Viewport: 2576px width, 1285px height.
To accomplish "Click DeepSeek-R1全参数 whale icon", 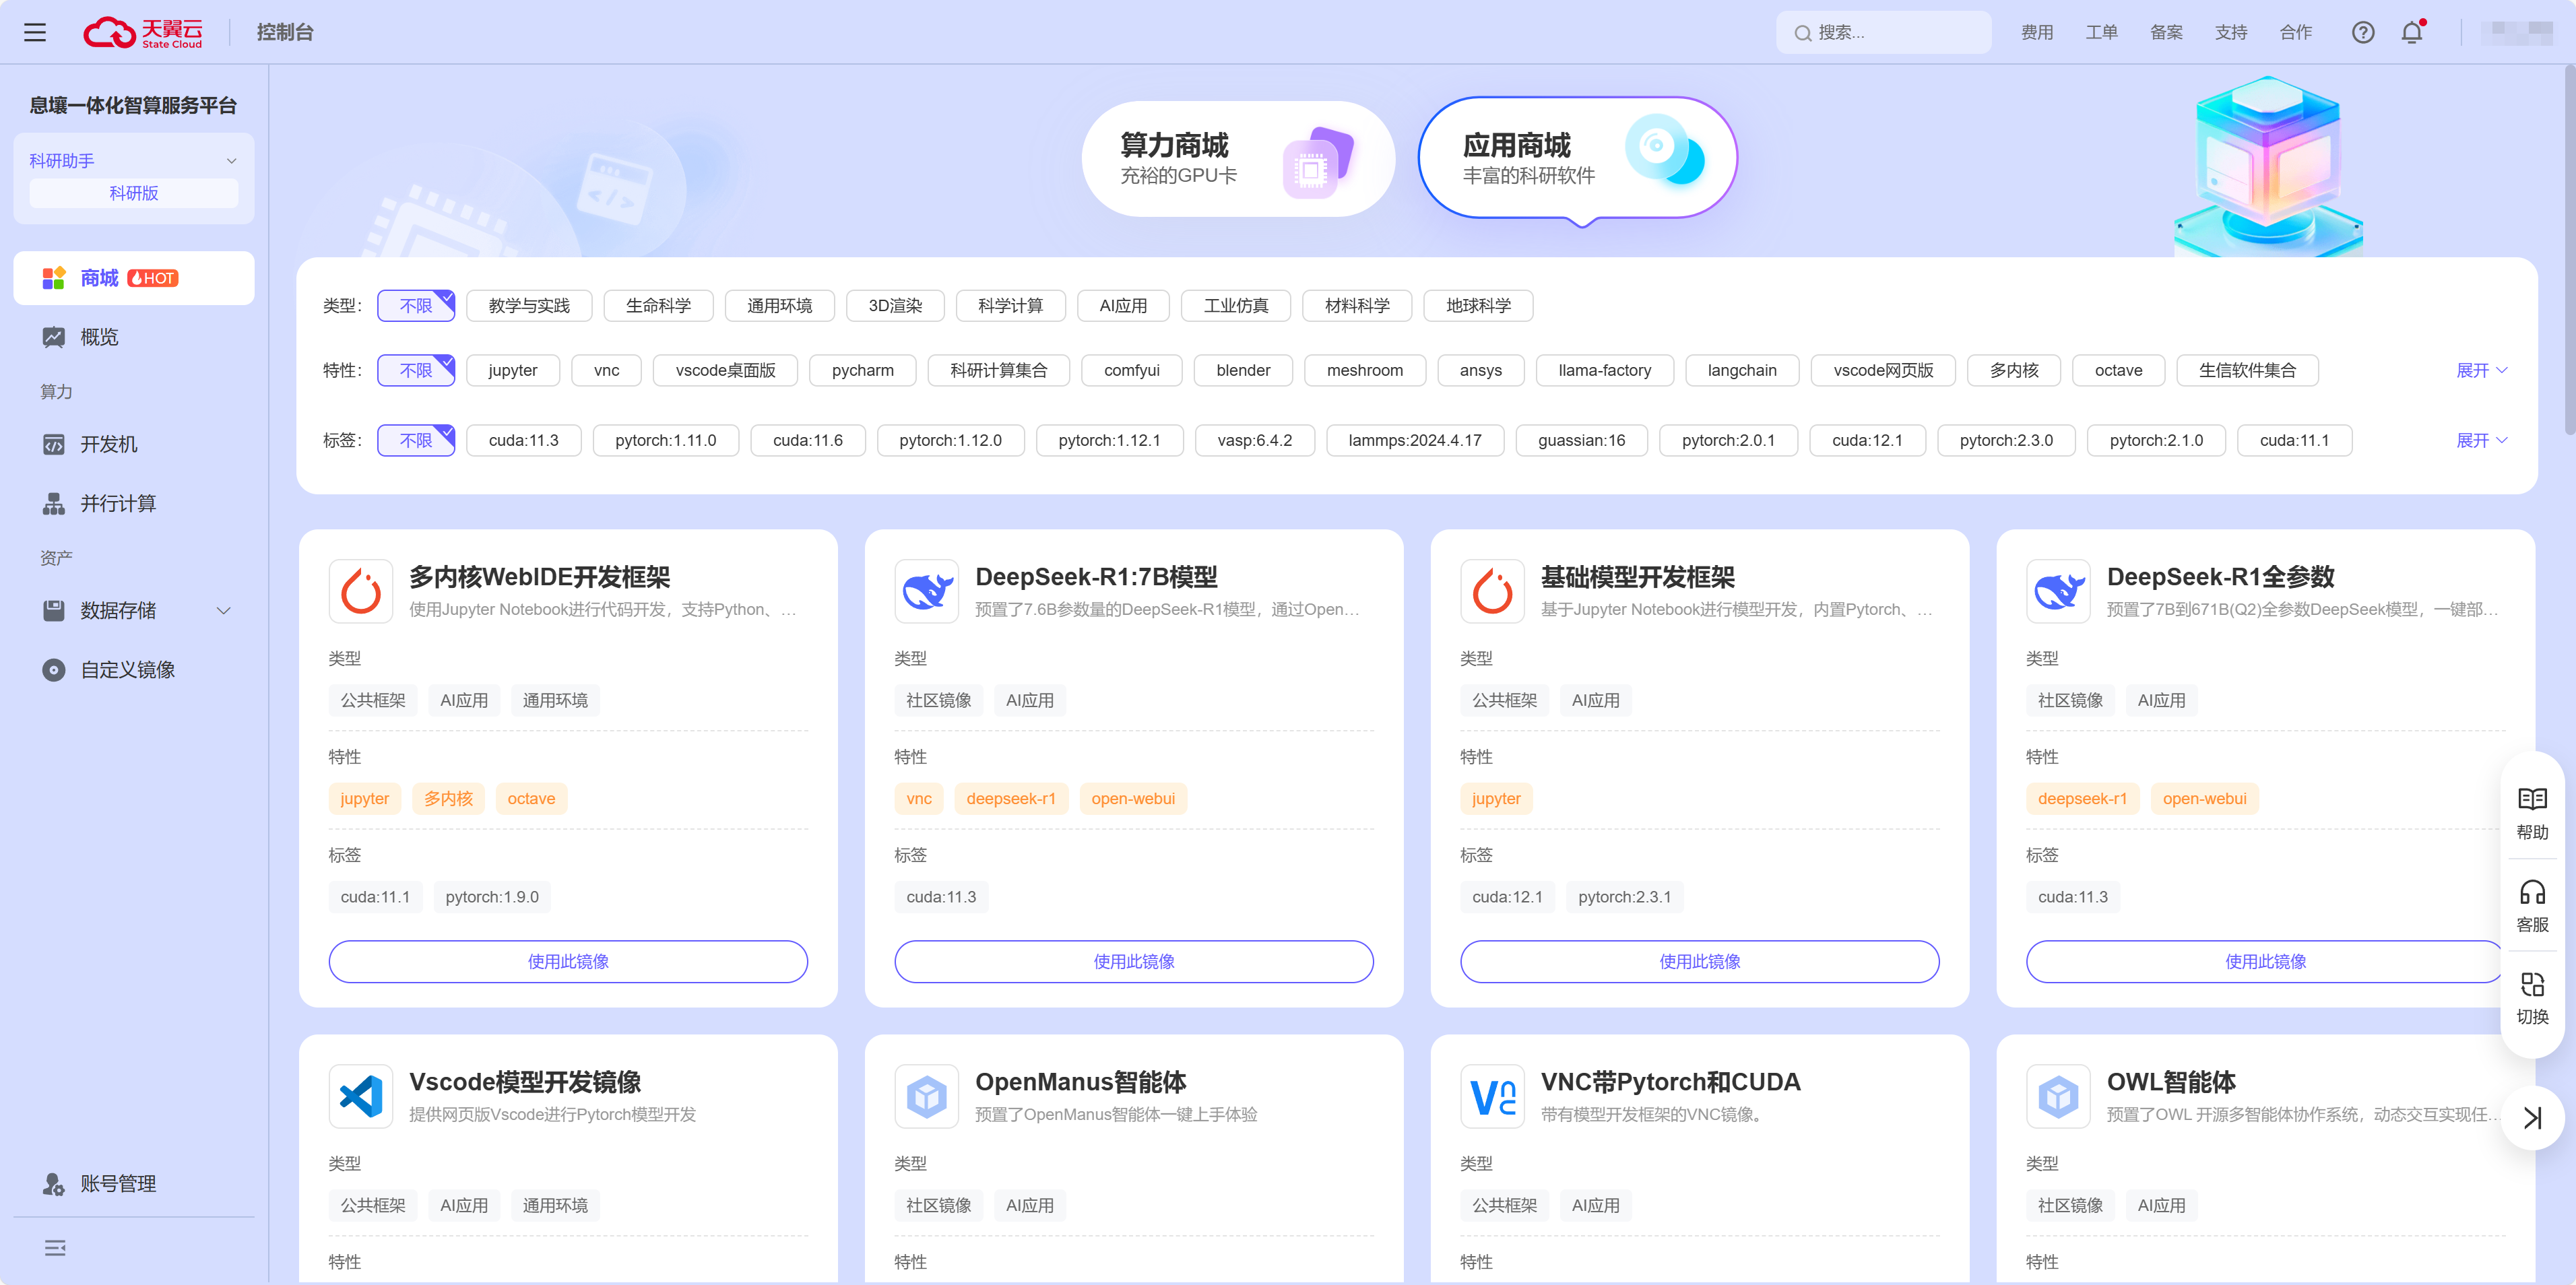I will point(2059,591).
